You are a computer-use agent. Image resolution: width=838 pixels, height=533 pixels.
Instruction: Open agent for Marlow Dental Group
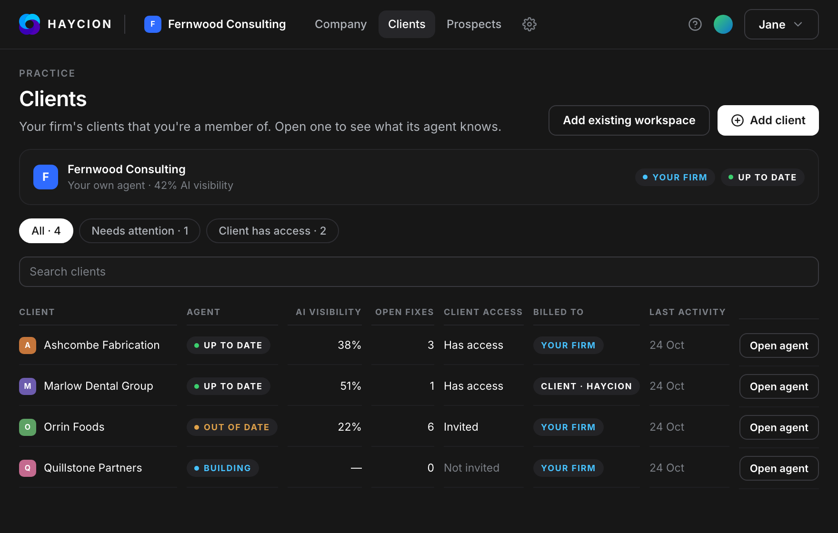click(x=779, y=386)
